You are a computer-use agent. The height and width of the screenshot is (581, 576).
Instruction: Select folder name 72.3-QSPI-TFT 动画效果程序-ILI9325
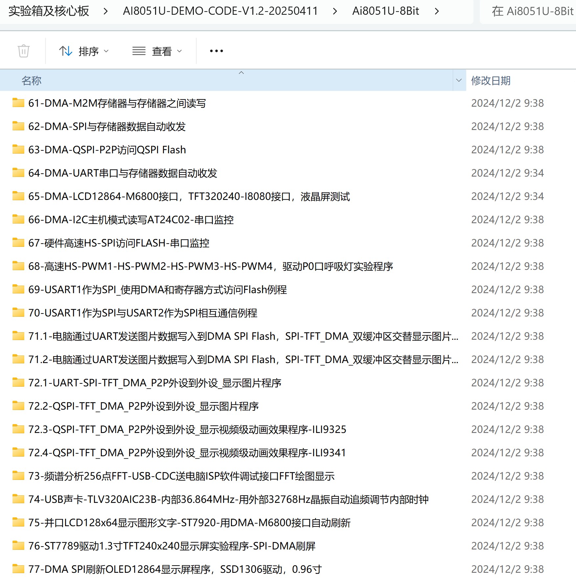pyautogui.click(x=187, y=430)
